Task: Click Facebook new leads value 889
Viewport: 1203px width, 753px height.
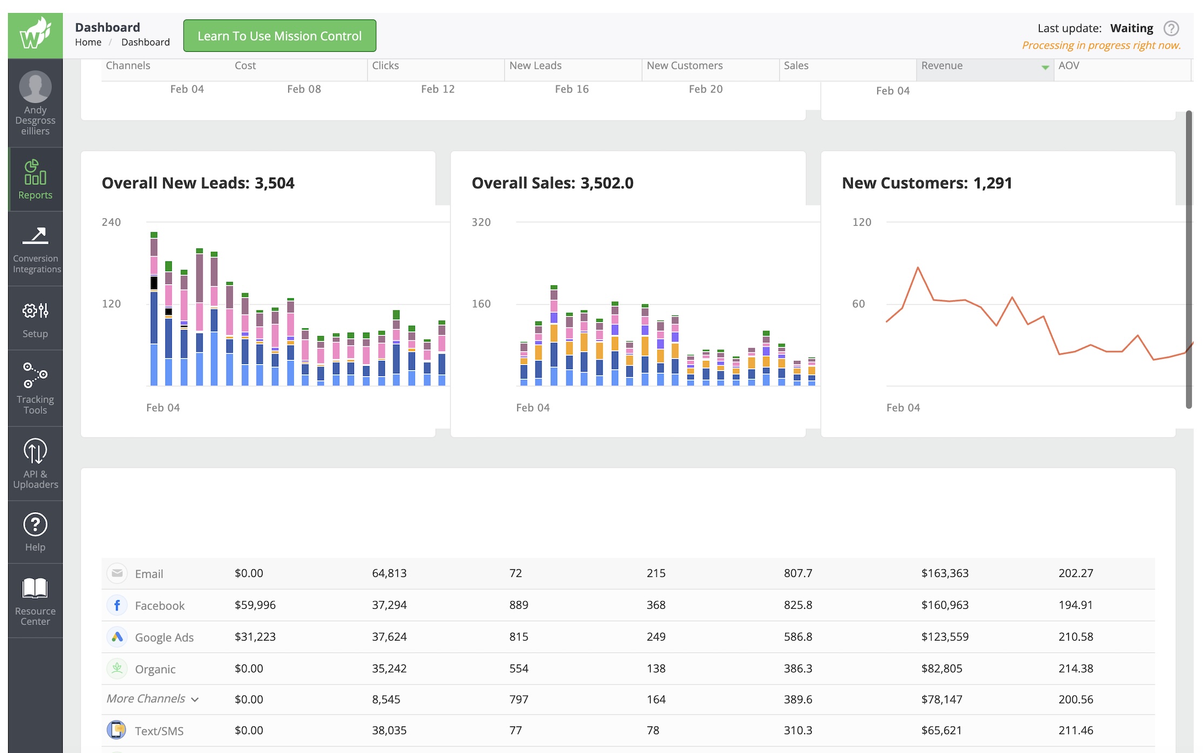Action: click(x=519, y=605)
